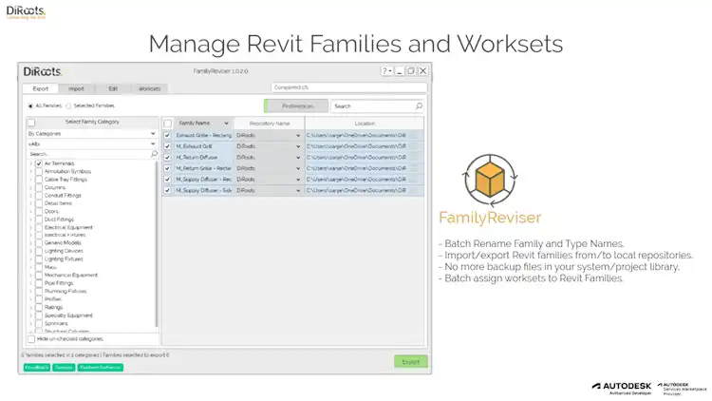Image resolution: width=712 pixels, height=401 pixels.
Task: Uncheck the Exhaust Grille - Rectang row checkbox
Action: pyautogui.click(x=167, y=136)
